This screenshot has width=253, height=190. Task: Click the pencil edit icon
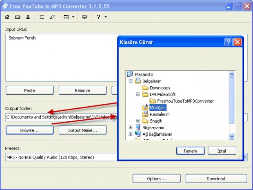[52, 17]
